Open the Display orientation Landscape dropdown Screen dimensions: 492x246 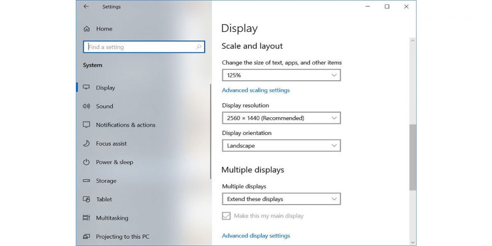(281, 146)
